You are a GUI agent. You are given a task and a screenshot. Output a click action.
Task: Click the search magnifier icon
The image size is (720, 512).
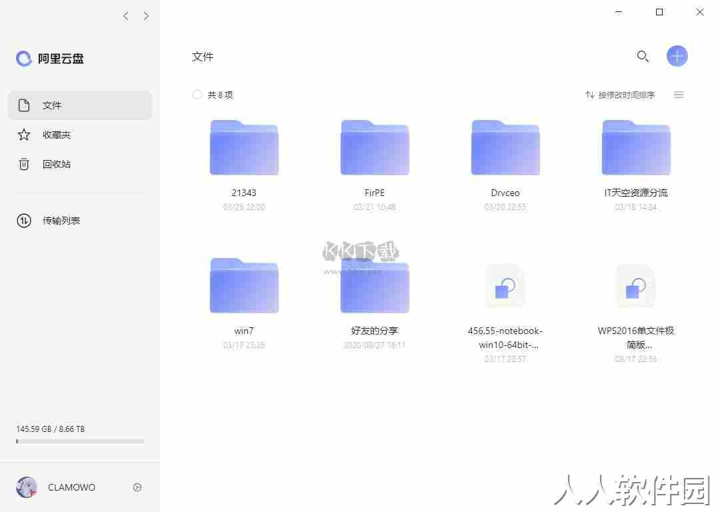643,56
